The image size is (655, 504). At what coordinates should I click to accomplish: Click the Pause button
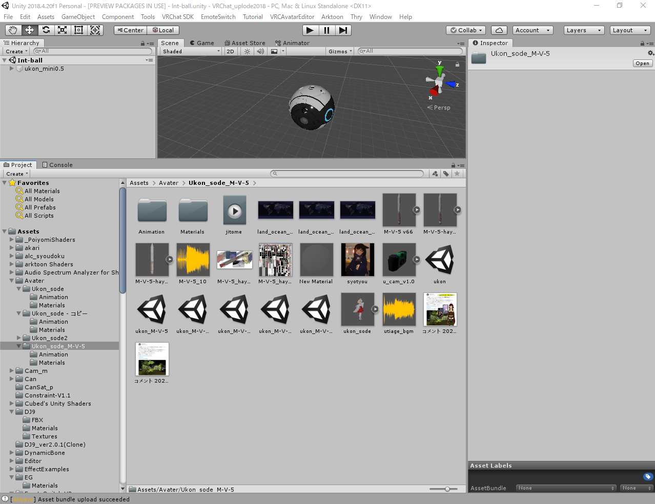click(x=326, y=30)
